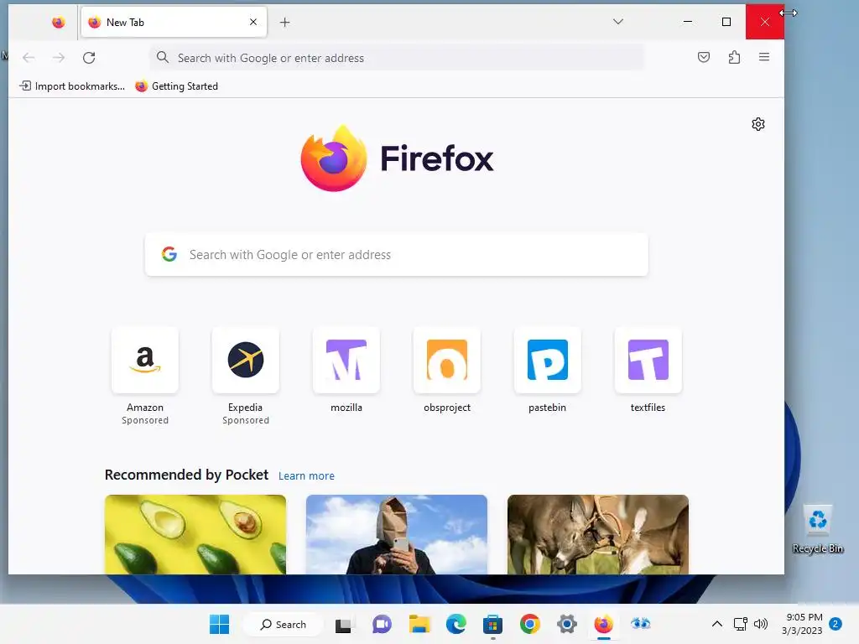
Task: Focus the Google search box on page
Action: pyautogui.click(x=397, y=255)
